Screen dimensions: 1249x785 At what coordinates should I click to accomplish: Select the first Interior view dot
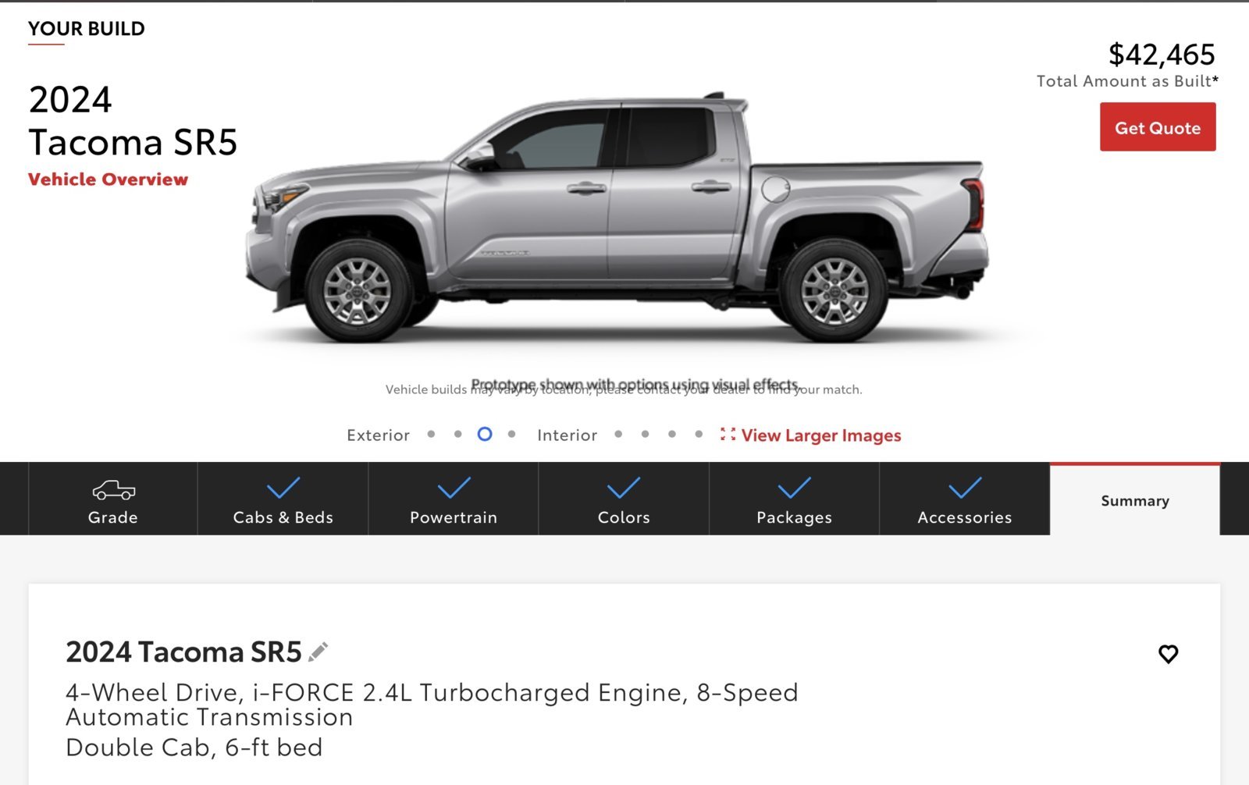point(618,434)
